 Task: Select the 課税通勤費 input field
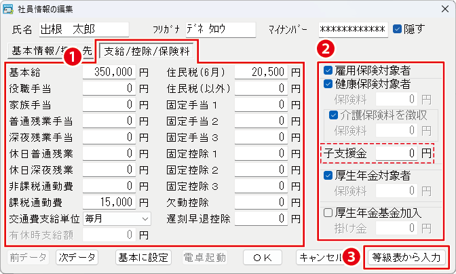(109, 202)
